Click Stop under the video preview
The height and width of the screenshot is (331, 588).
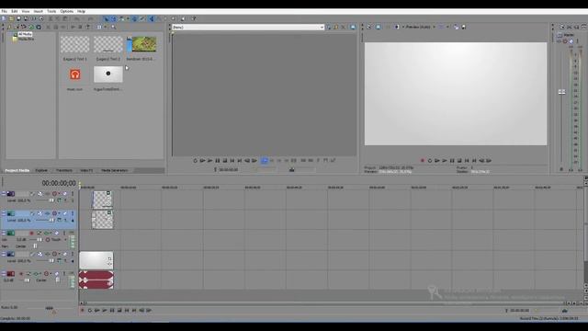click(459, 161)
